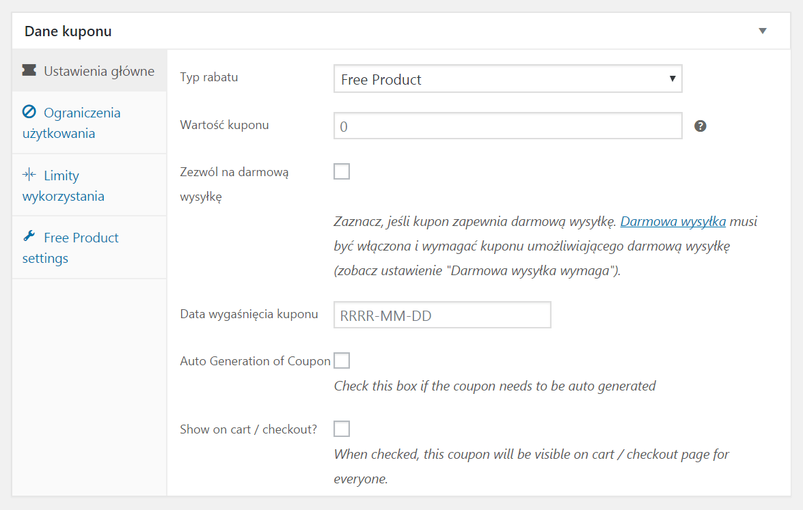Click the dropdown arrow on Free Product select
Screen dimensions: 803x510
click(672, 79)
